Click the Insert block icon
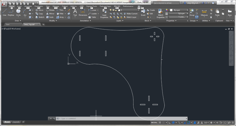This screenshot has height=126, width=236. click(143, 13)
